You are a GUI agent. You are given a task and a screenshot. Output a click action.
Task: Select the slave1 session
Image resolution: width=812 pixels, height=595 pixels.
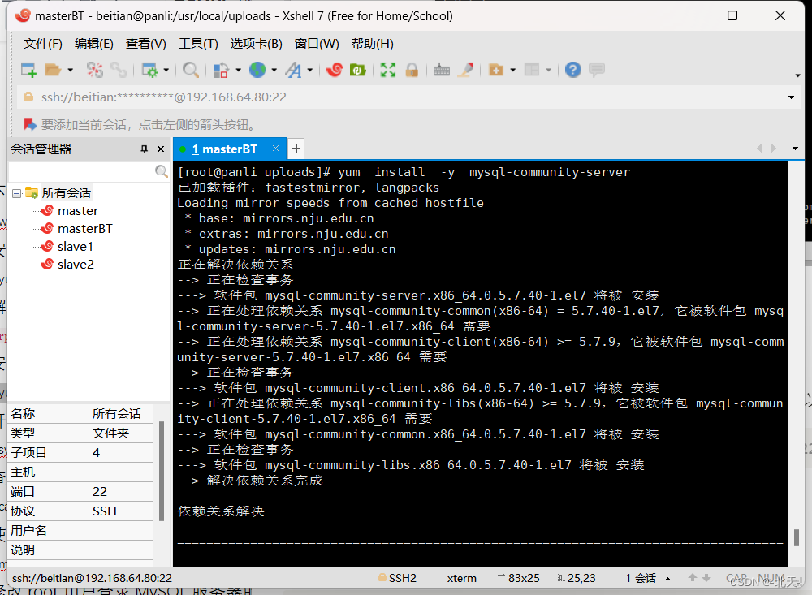pyautogui.click(x=75, y=247)
